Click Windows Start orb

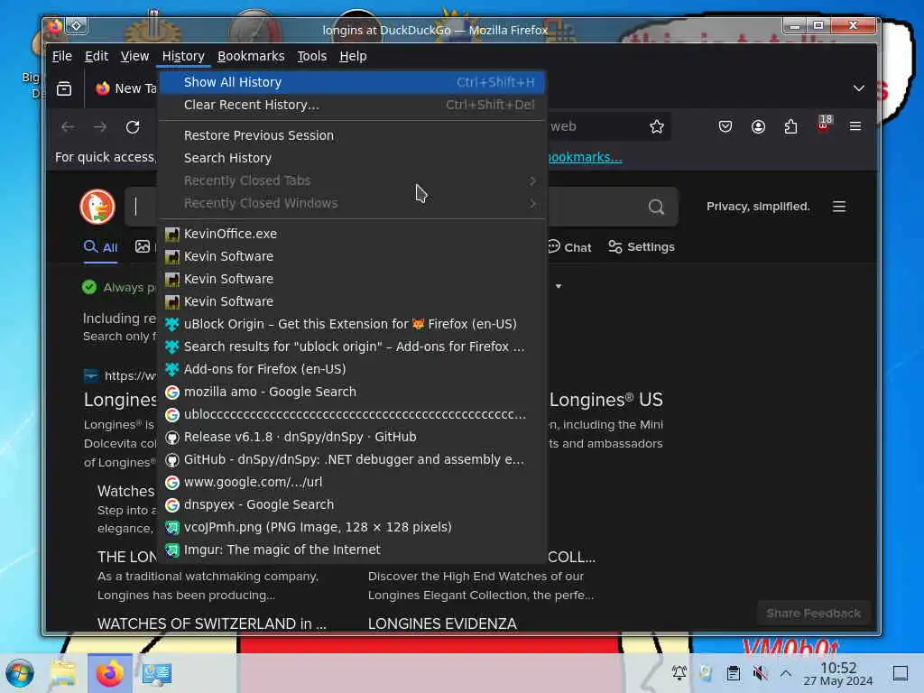(x=20, y=673)
